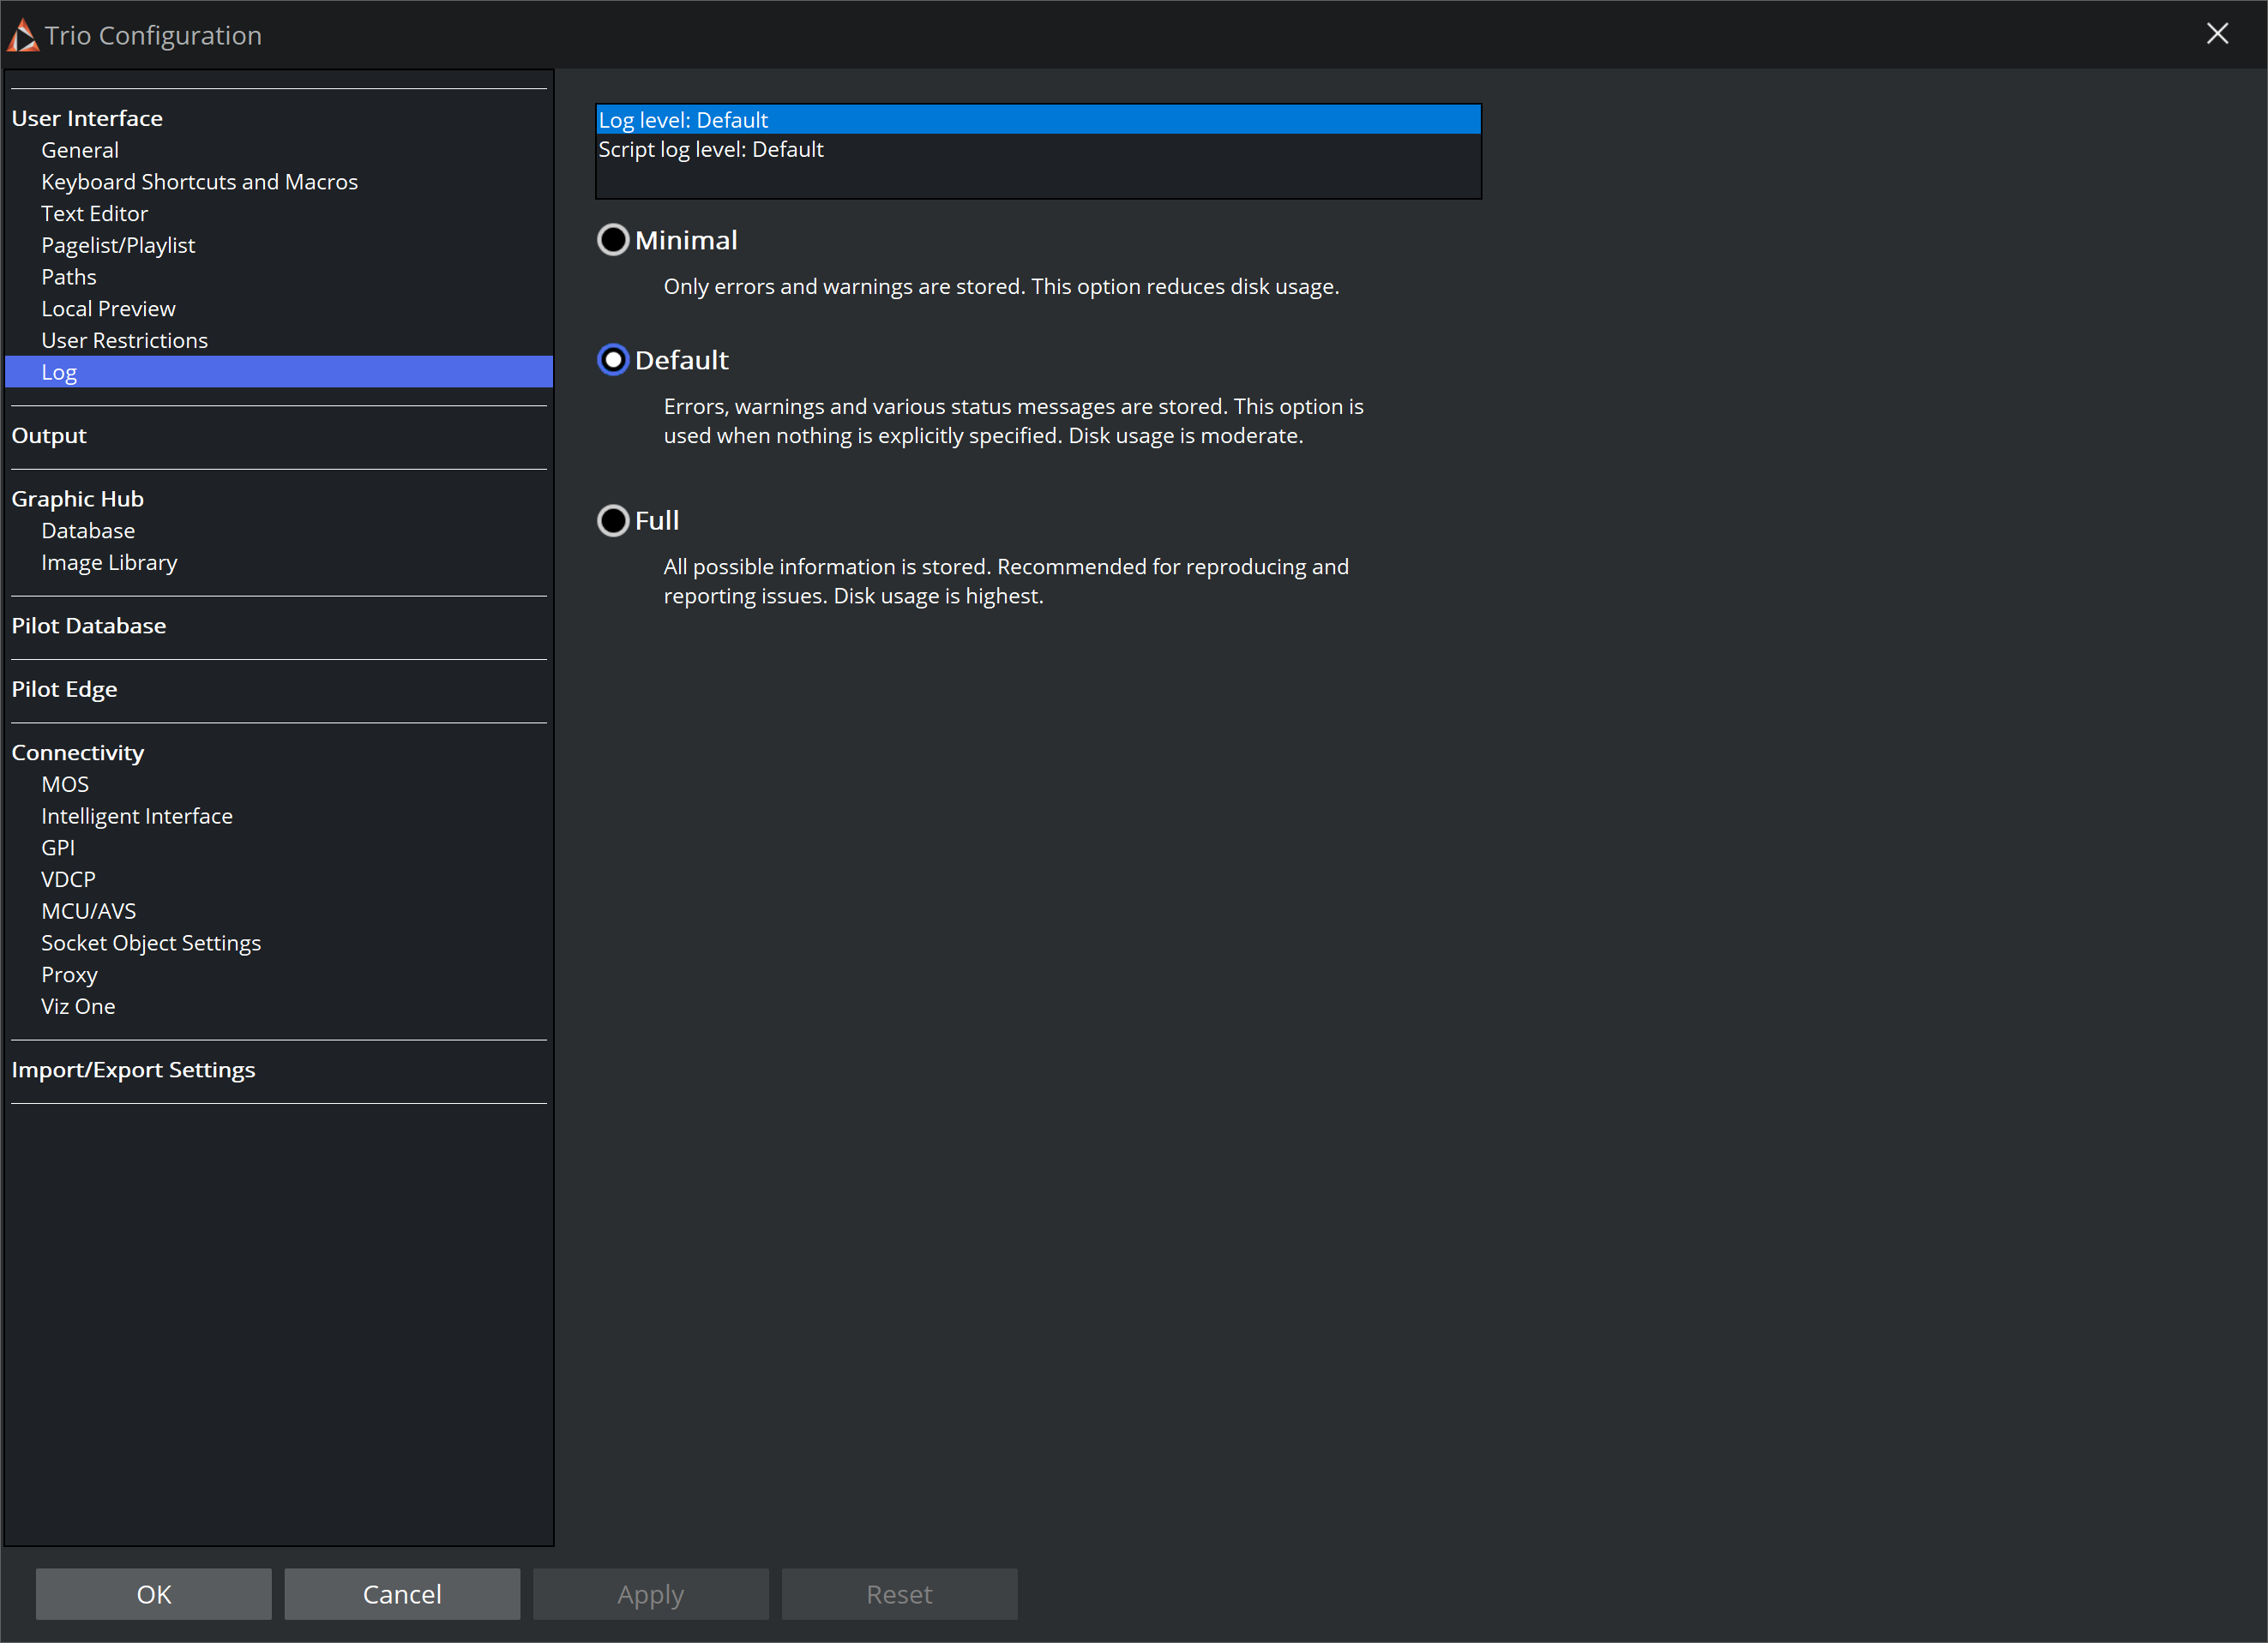Click 'Only errors and warnings are stored' description
This screenshot has width=2268, height=1643.
point(1001,287)
